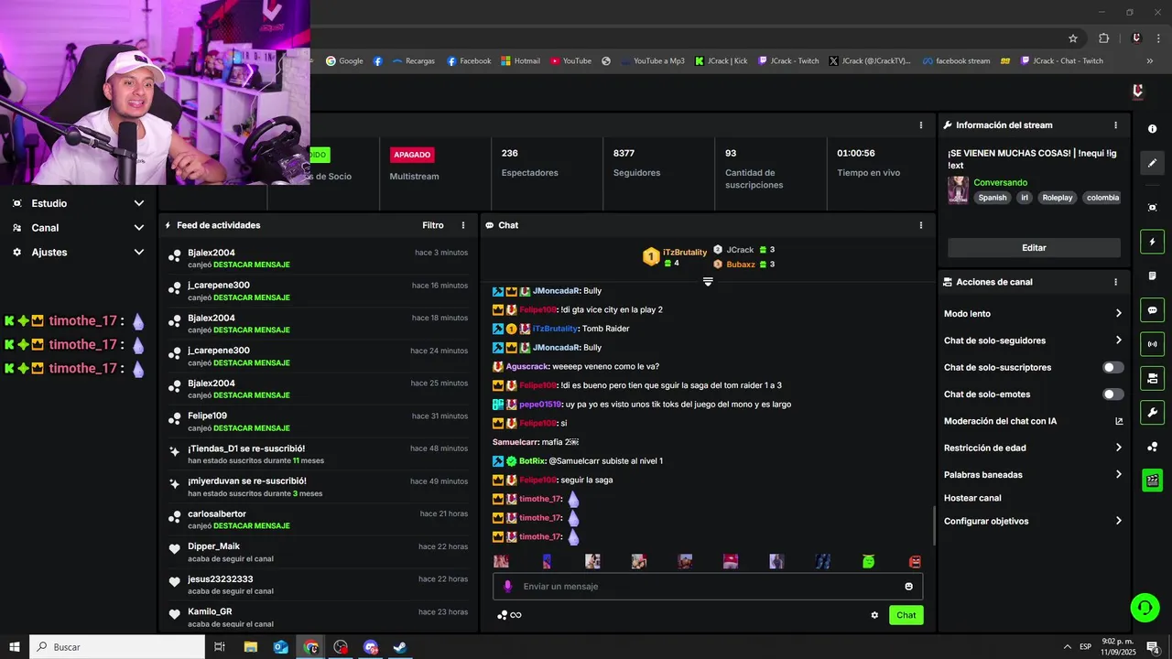The height and width of the screenshot is (659, 1172).
Task: Show more bookmarks chevron
Action: tap(1150, 61)
